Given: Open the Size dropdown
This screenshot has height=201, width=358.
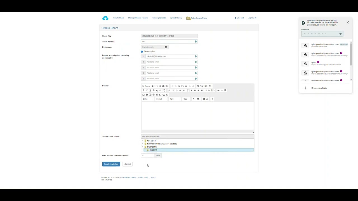Looking at the screenshot, I should point(186,99).
